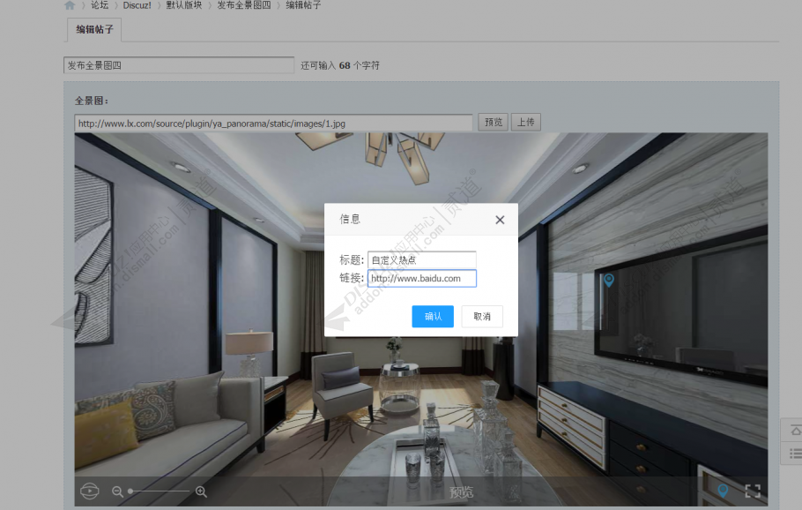This screenshot has height=510, width=802.
Task: Click the 预览 label in panorama toolbar
Action: (x=461, y=492)
